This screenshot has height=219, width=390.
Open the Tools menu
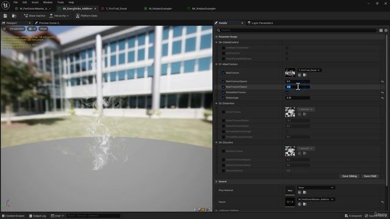tap(60, 2)
